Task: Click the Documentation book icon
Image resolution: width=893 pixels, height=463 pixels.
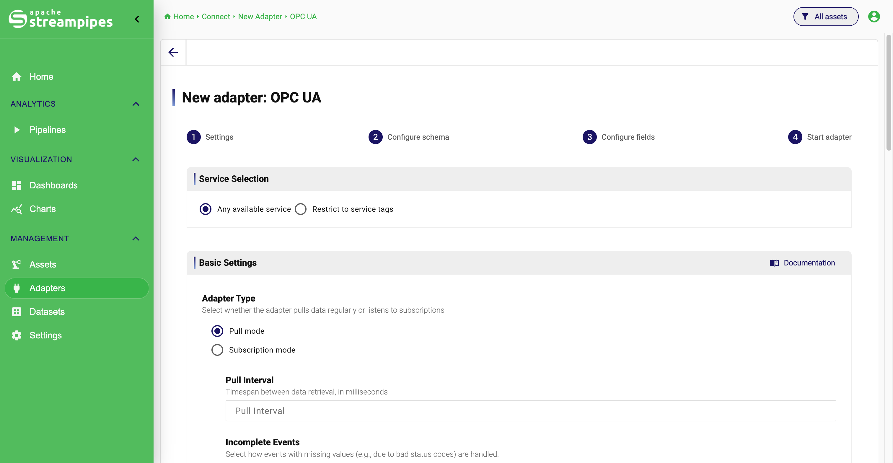Action: pyautogui.click(x=774, y=263)
